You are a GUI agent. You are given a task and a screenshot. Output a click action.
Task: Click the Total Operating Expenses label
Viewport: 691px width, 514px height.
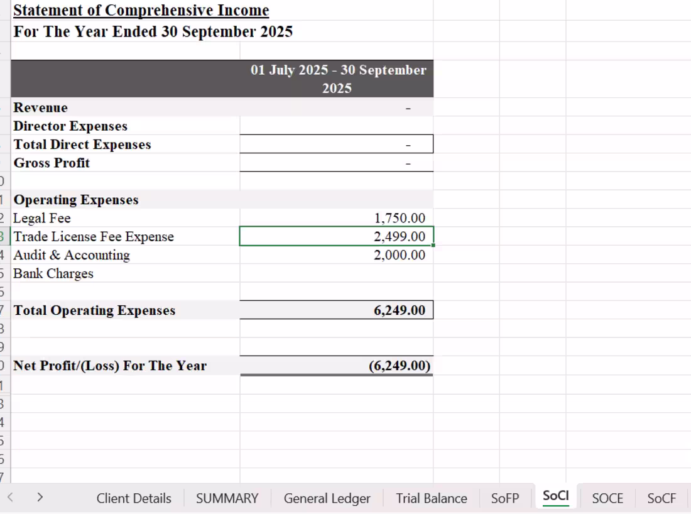coord(94,310)
